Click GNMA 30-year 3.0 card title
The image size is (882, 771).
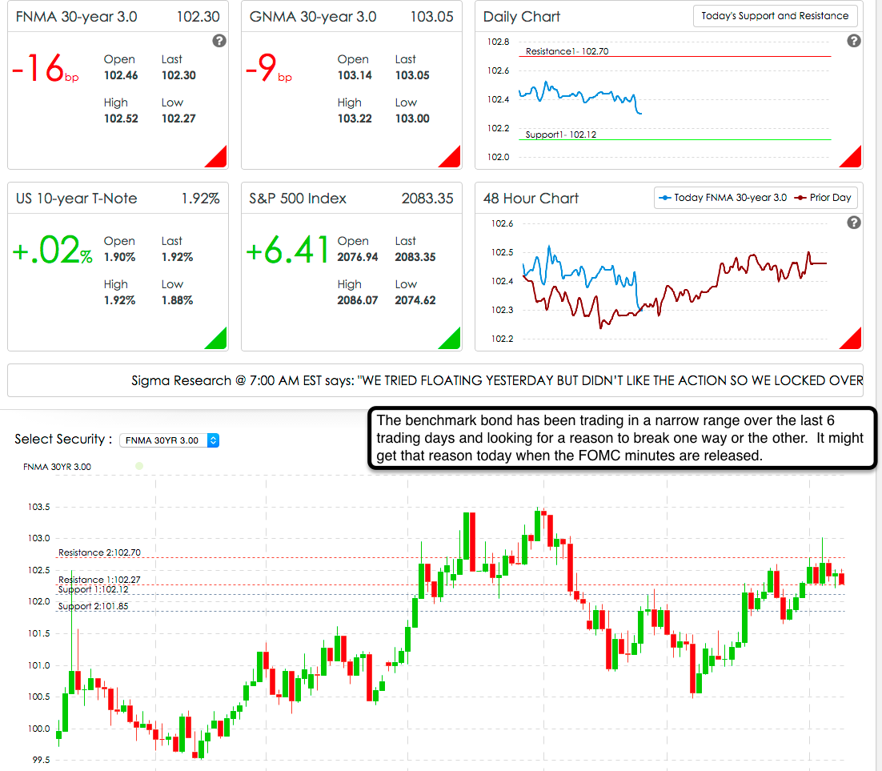pos(313,17)
